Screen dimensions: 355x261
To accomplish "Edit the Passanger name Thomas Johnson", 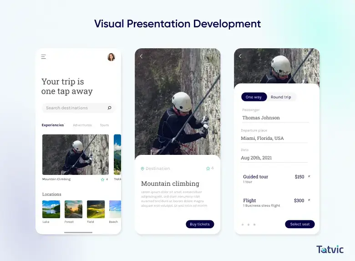I will 275,118.
